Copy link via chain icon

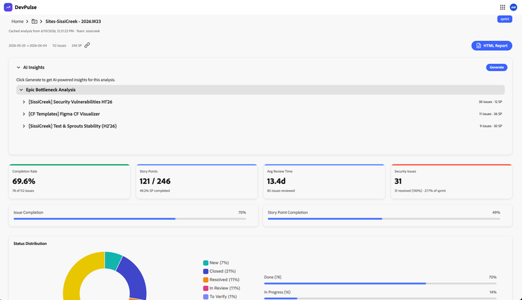coord(87,45)
